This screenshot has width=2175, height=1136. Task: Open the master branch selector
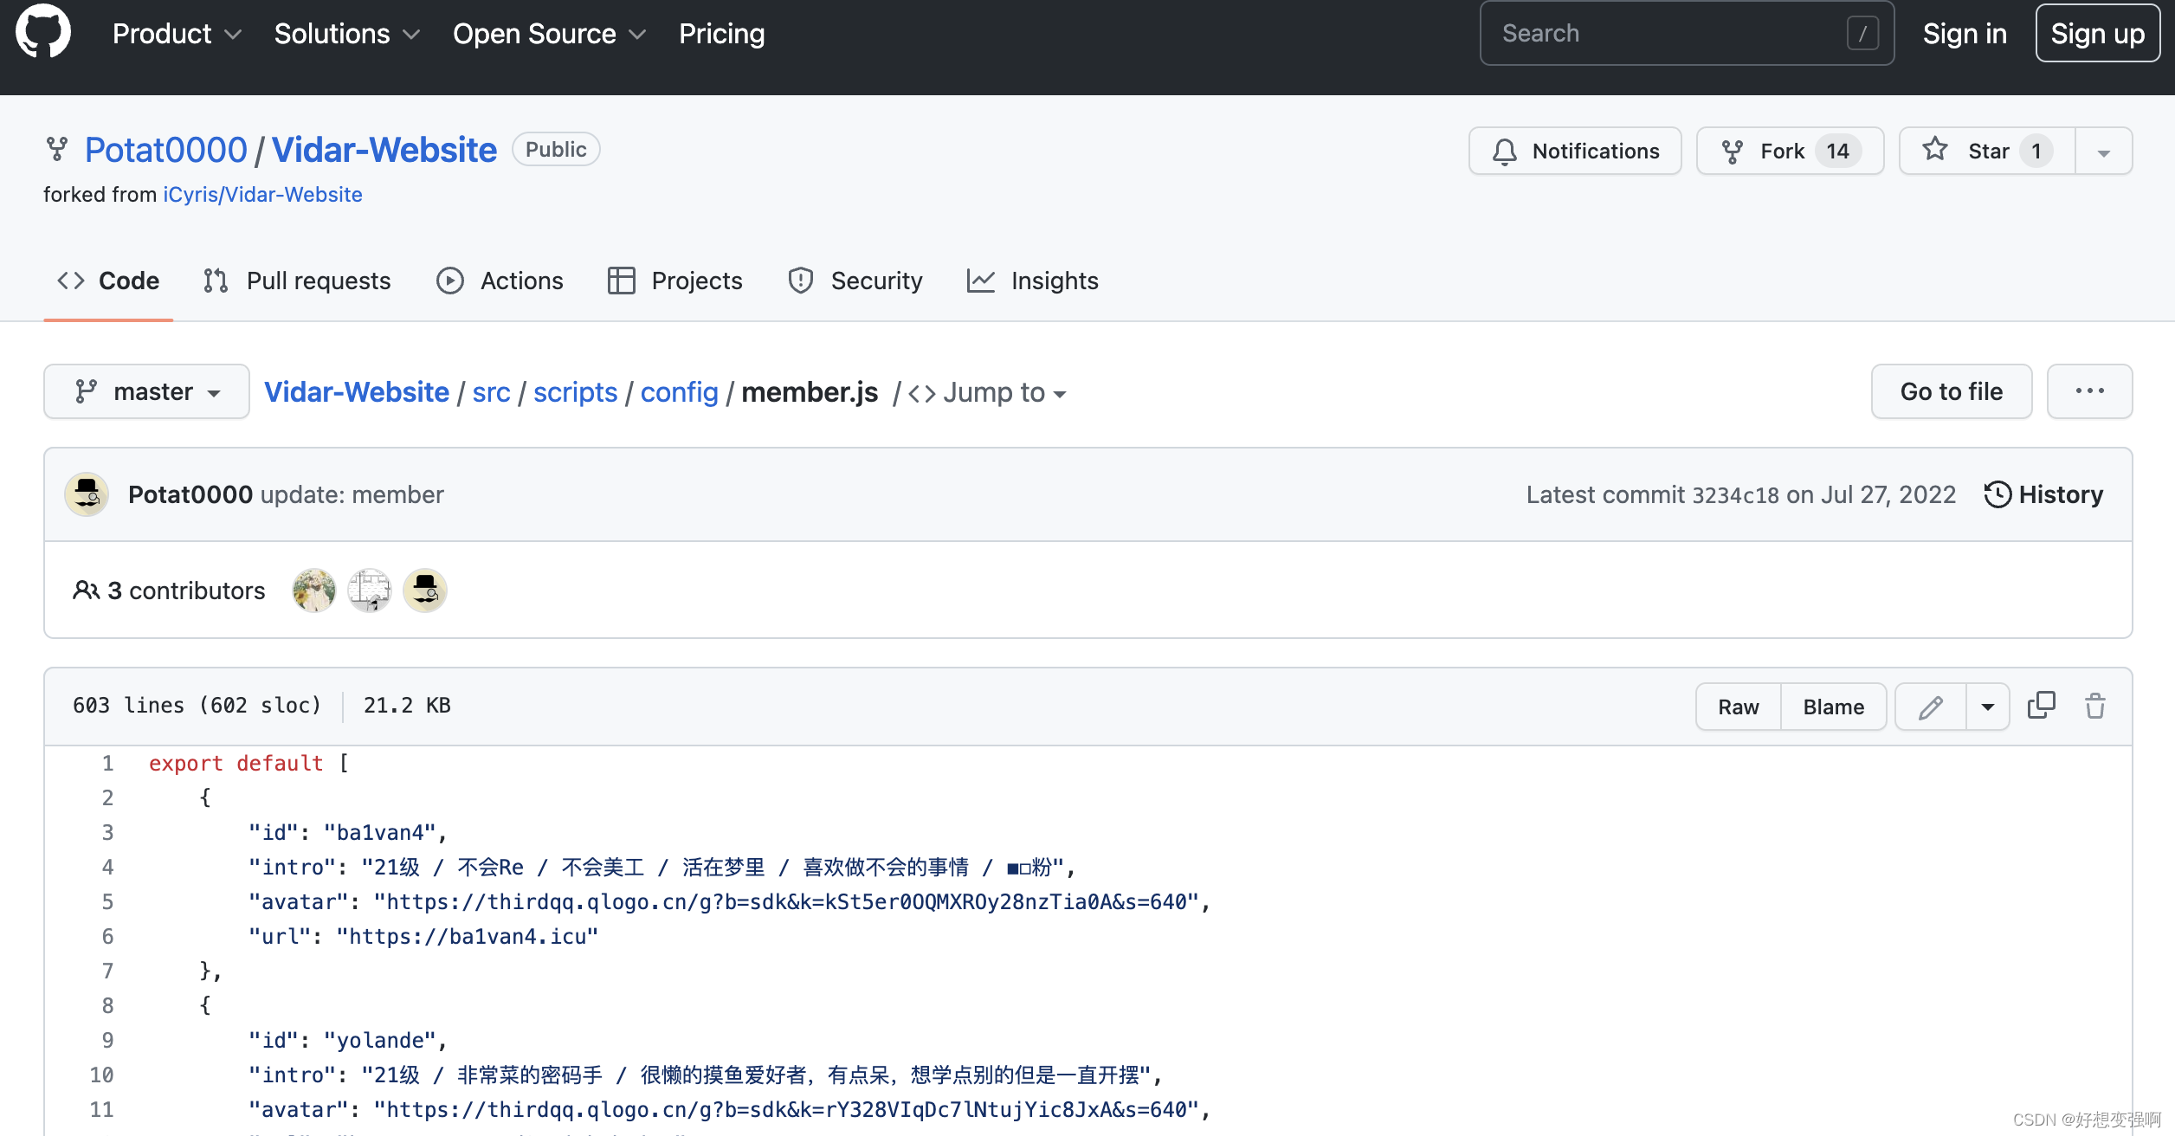tap(146, 391)
